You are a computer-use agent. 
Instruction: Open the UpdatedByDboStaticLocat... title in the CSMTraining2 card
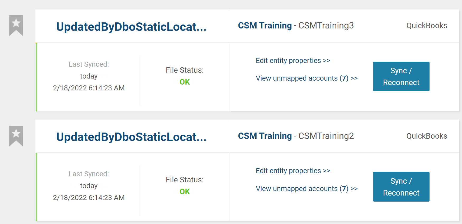pos(131,137)
